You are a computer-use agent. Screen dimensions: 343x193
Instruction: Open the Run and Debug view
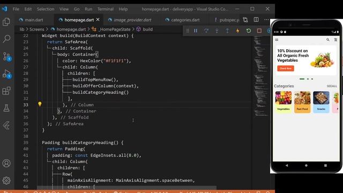click(x=6, y=74)
